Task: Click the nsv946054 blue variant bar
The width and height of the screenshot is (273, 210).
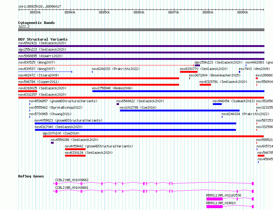Action: coord(217,104)
